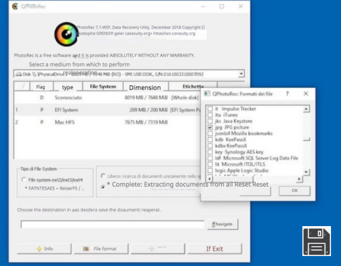
Task: Check the iTunes format checkbox
Action: [210, 115]
